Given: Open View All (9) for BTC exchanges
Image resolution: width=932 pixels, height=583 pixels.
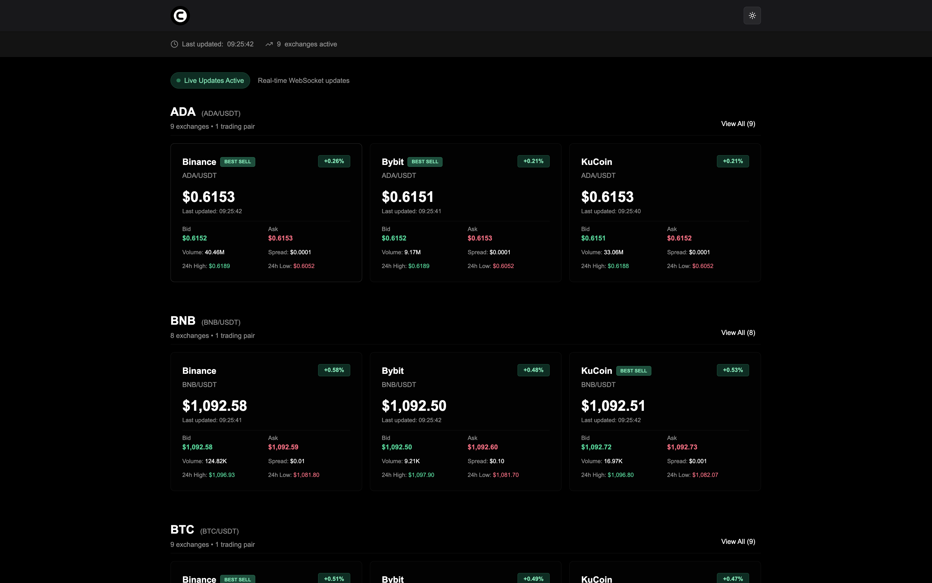Looking at the screenshot, I should (x=737, y=541).
